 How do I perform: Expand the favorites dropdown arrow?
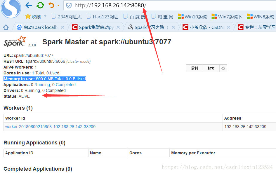[45, 16]
